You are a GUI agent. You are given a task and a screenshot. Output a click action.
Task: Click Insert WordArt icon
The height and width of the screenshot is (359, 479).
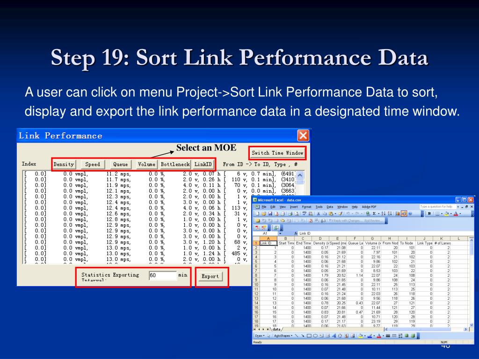pos(334,336)
